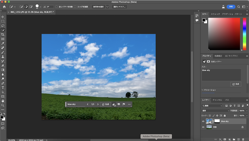
Task: Toggle lock image pixels brush icon
Action: tap(214, 115)
